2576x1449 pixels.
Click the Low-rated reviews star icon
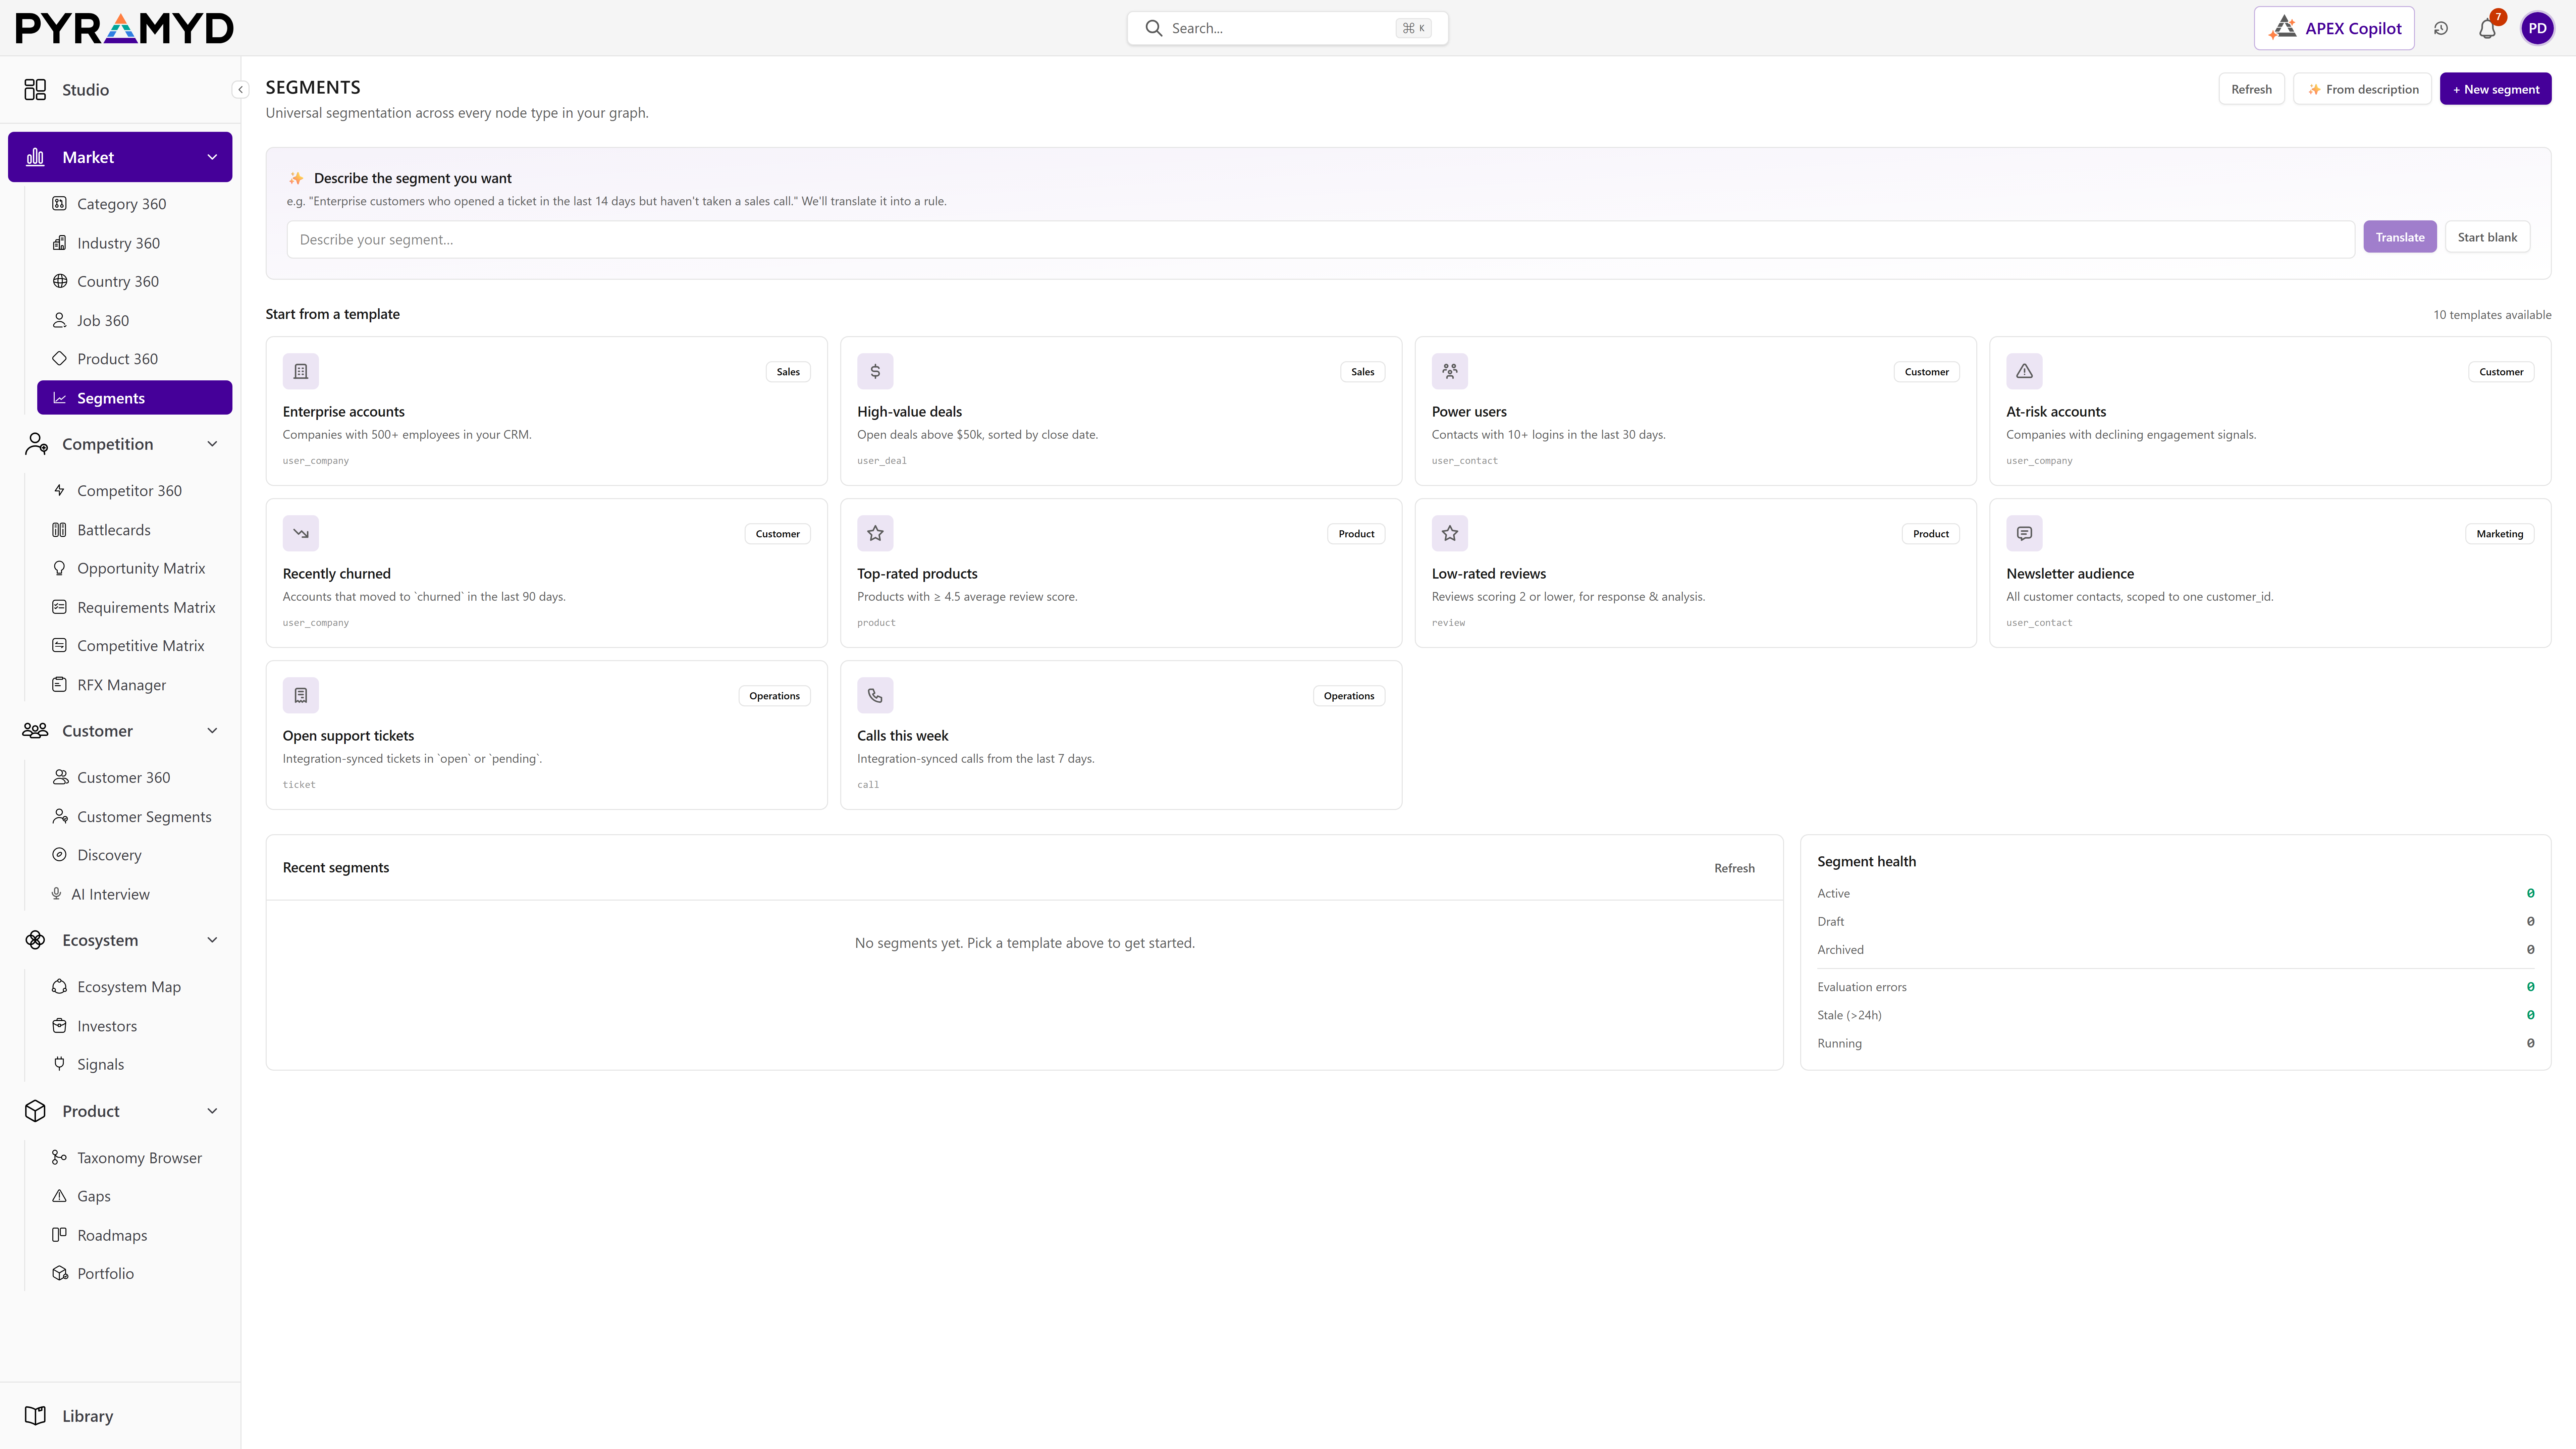(x=1450, y=533)
